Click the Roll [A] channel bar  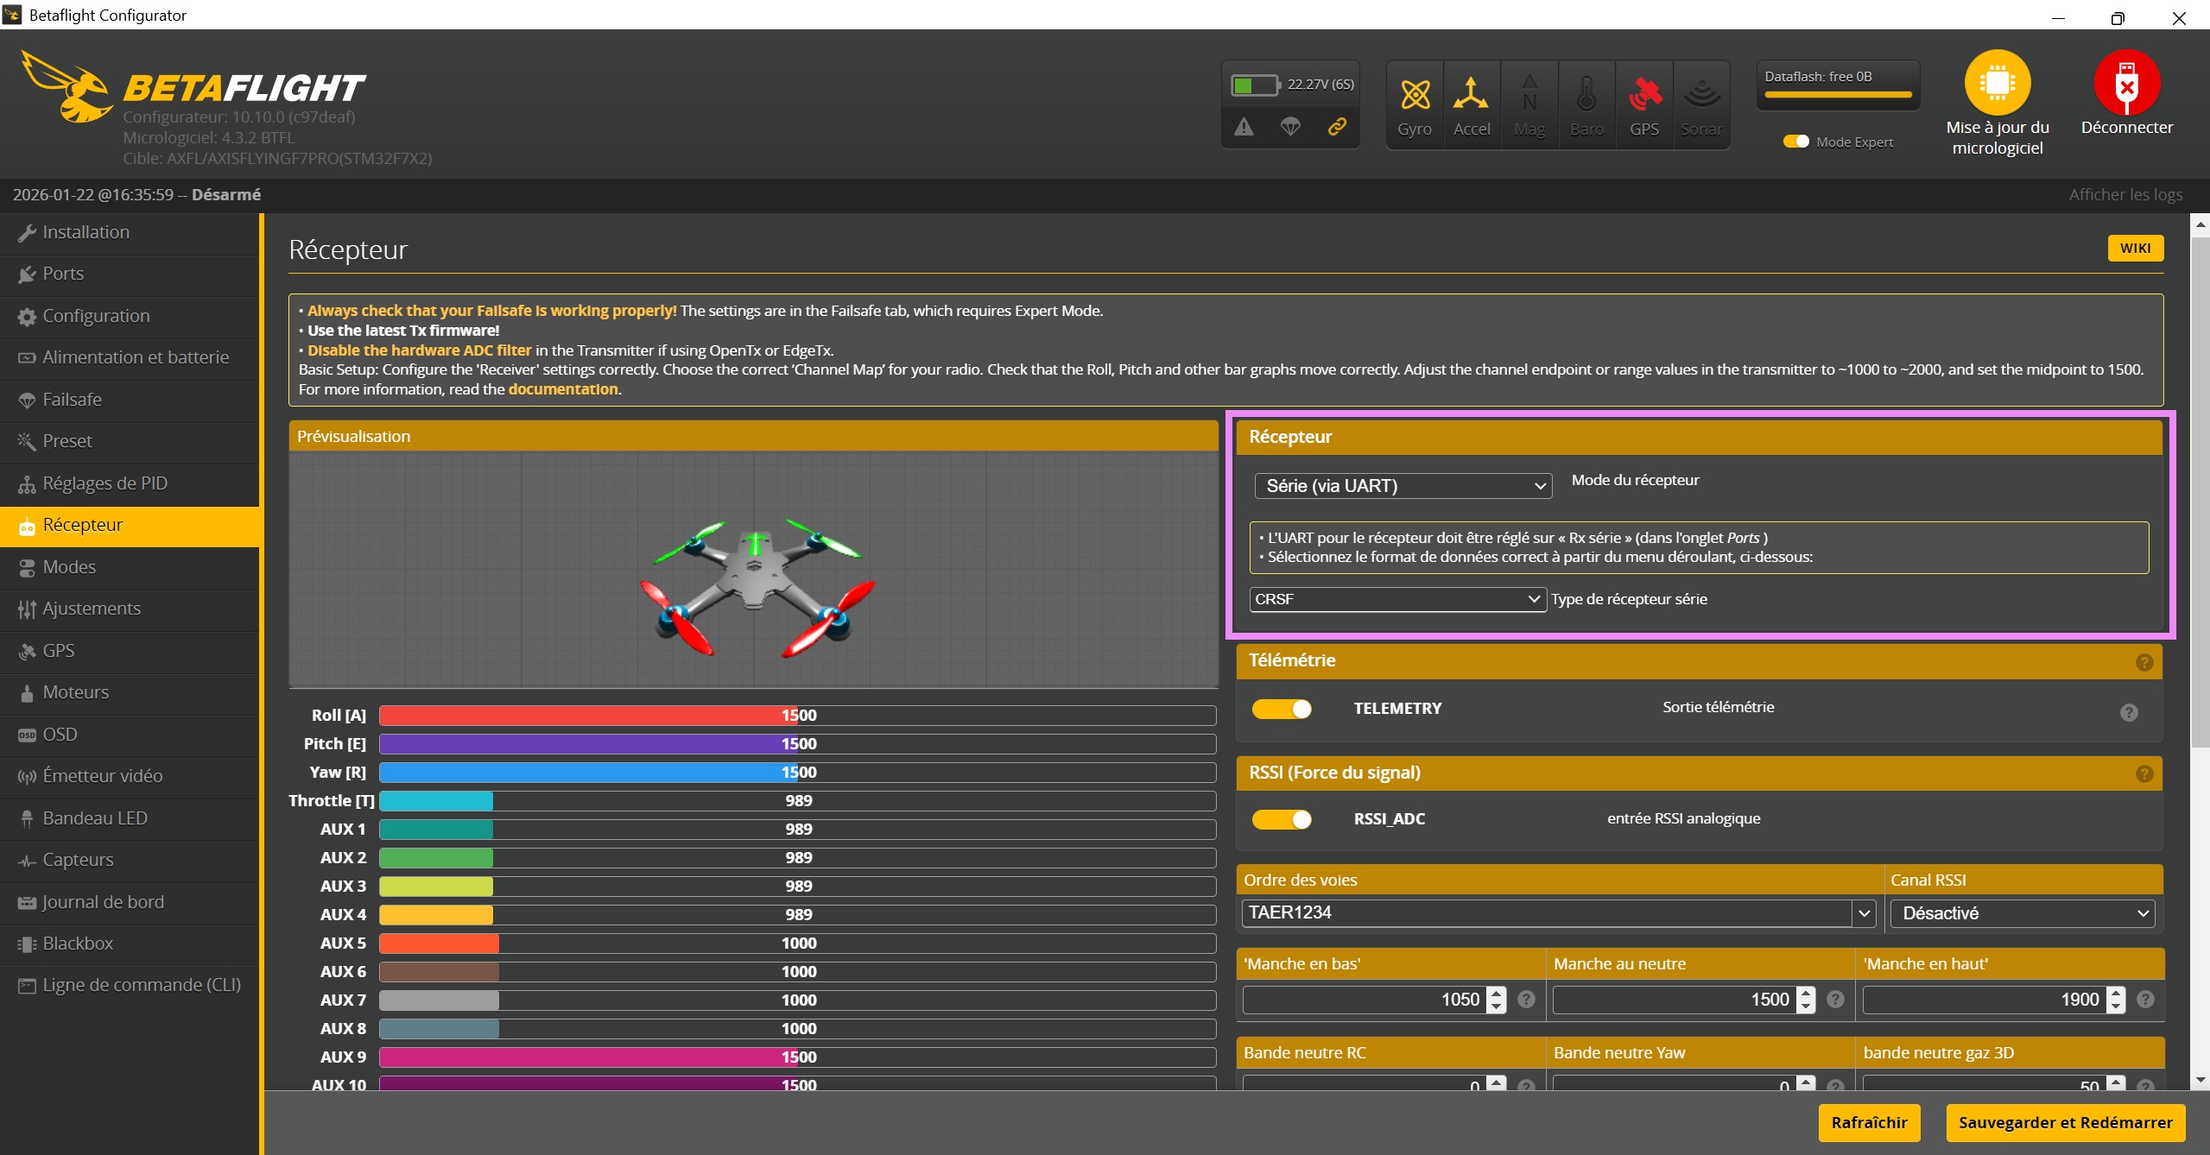pyautogui.click(x=796, y=716)
